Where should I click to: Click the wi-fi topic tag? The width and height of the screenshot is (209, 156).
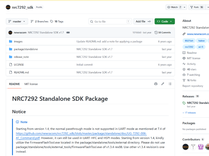(201, 47)
